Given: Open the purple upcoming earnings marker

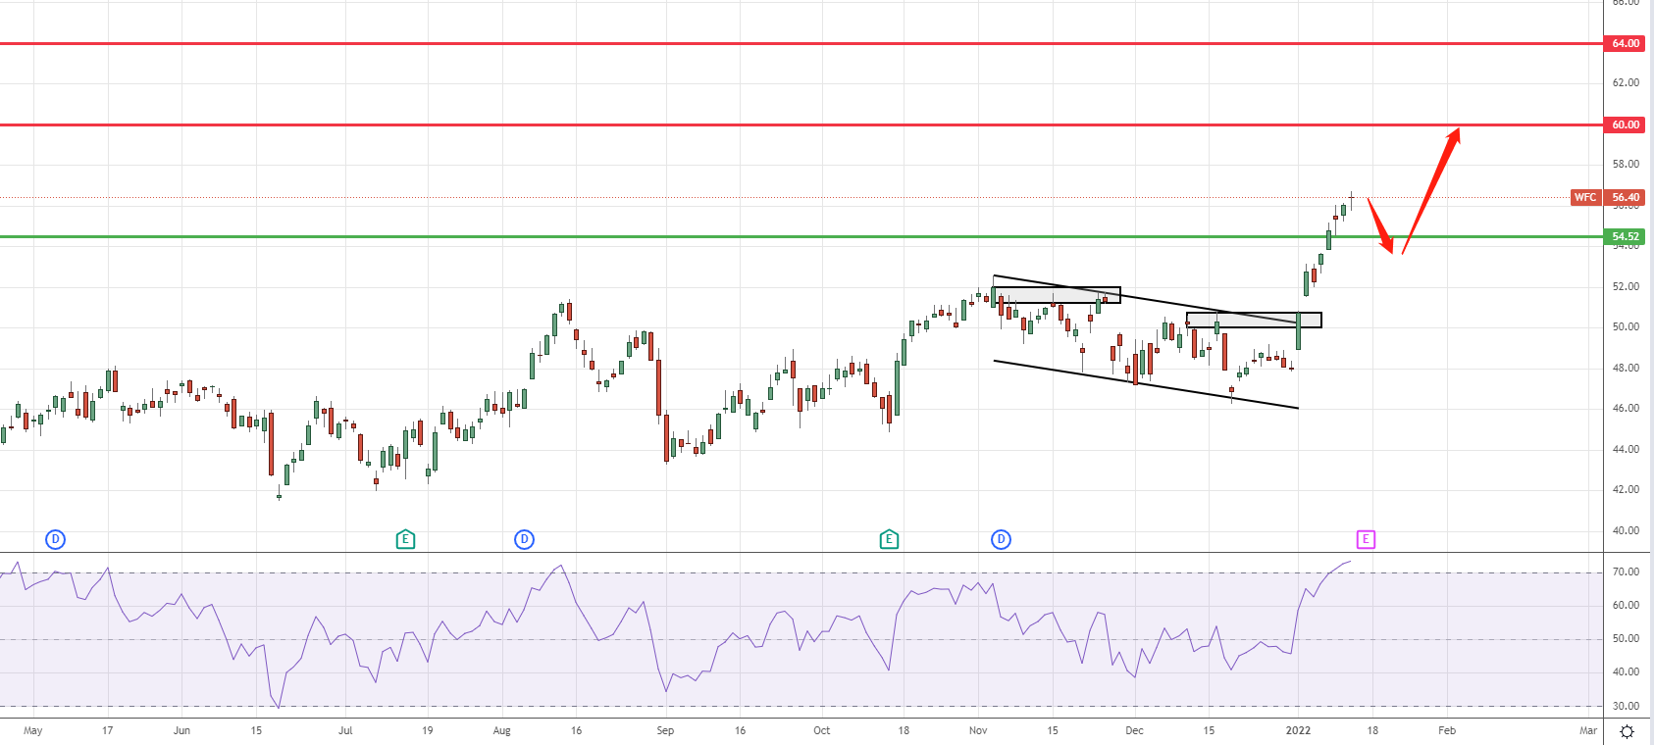Looking at the screenshot, I should coord(1366,539).
